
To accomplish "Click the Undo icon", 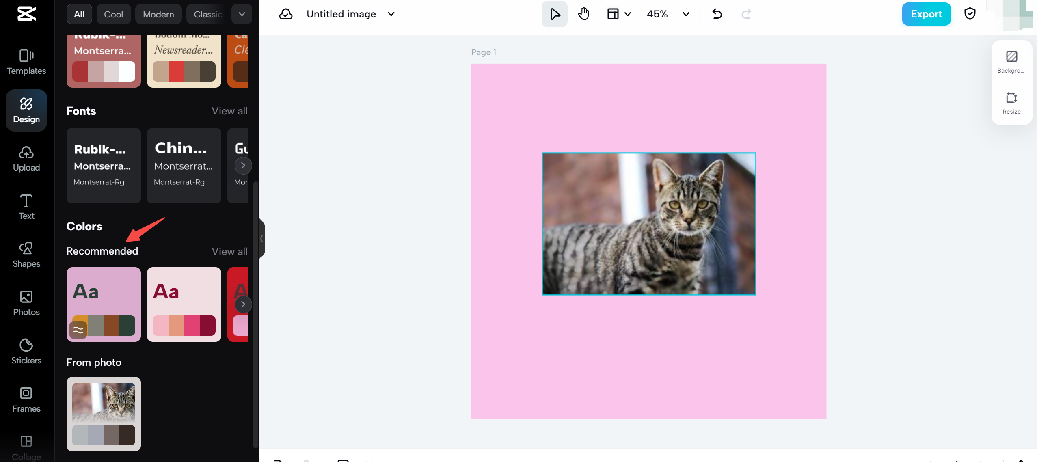I will [716, 14].
